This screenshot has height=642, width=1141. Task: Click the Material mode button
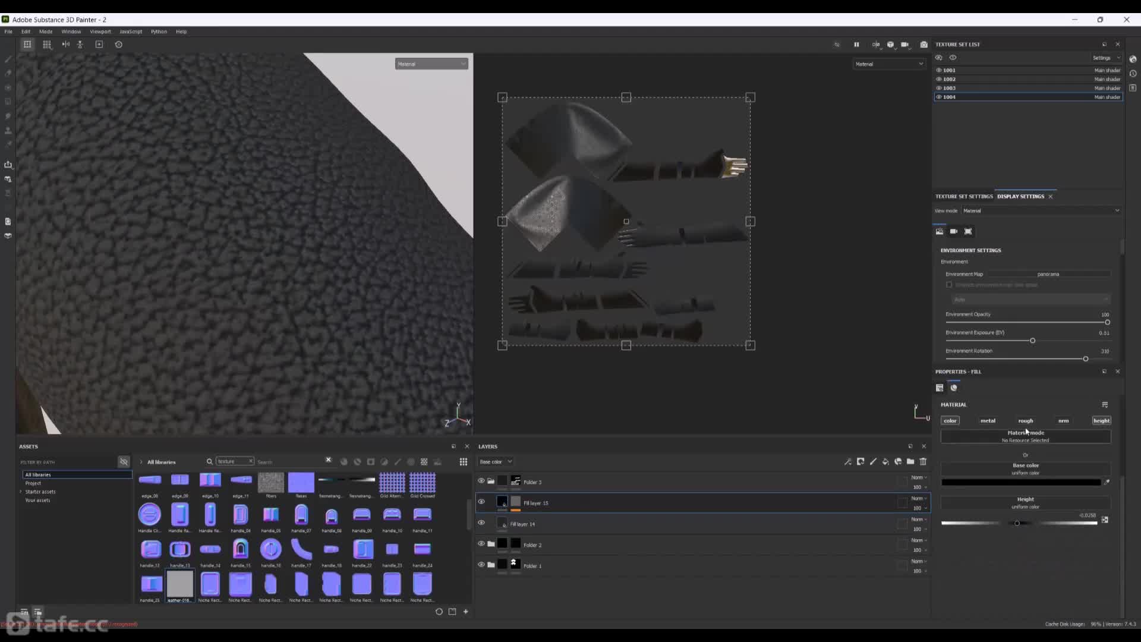pyautogui.click(x=1026, y=436)
